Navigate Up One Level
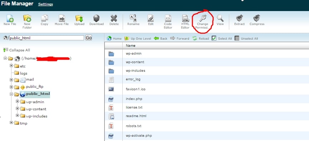 [x=138, y=38]
